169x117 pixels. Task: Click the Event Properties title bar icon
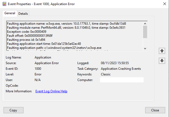click(4, 4)
